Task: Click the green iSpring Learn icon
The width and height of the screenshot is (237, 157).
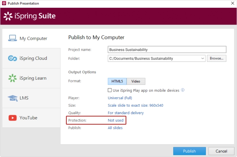Action: [13, 78]
